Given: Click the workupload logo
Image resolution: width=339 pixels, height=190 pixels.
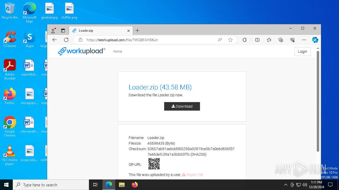Looking at the screenshot, I should click(82, 51).
